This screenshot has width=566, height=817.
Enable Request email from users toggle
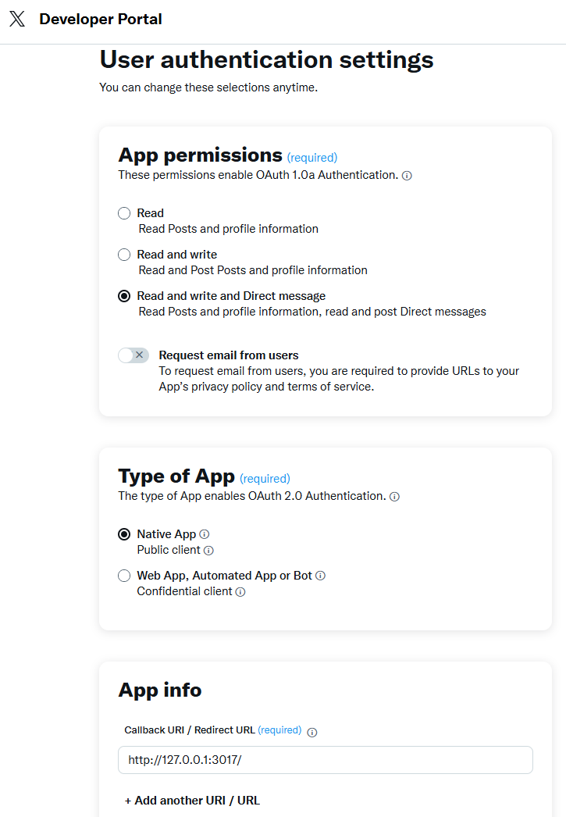point(133,355)
